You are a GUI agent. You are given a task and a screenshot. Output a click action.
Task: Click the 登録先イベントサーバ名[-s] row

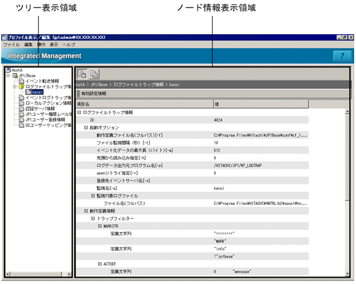coord(192,181)
